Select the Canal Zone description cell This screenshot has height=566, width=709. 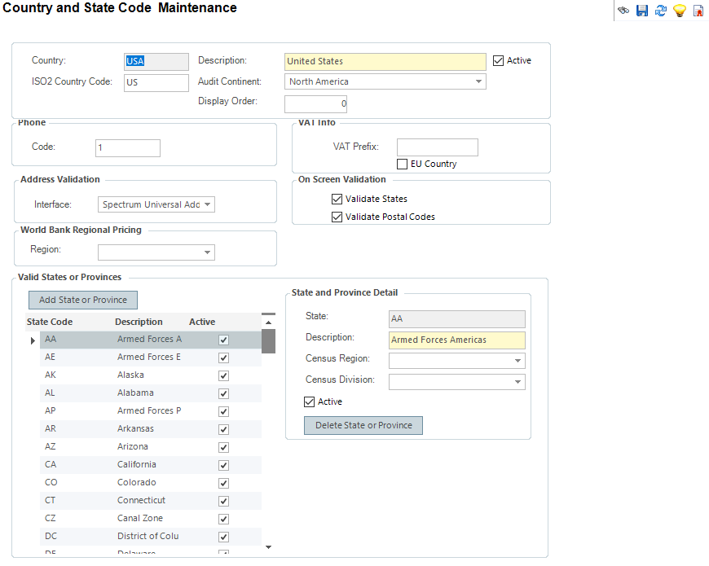click(140, 519)
